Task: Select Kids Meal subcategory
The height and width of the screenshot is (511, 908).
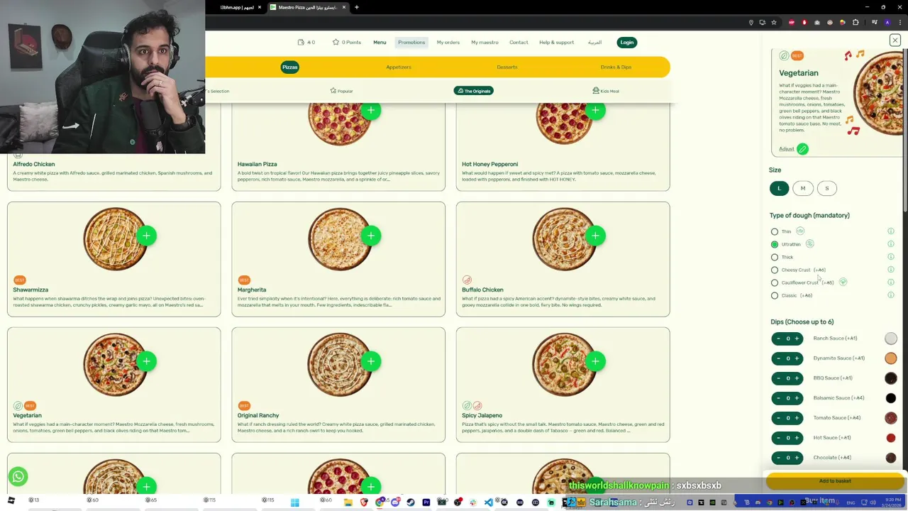Action: coord(606,91)
